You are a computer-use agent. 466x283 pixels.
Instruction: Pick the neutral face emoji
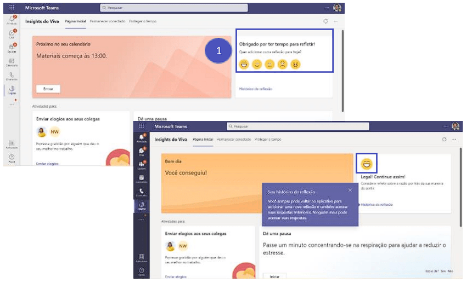coord(270,64)
